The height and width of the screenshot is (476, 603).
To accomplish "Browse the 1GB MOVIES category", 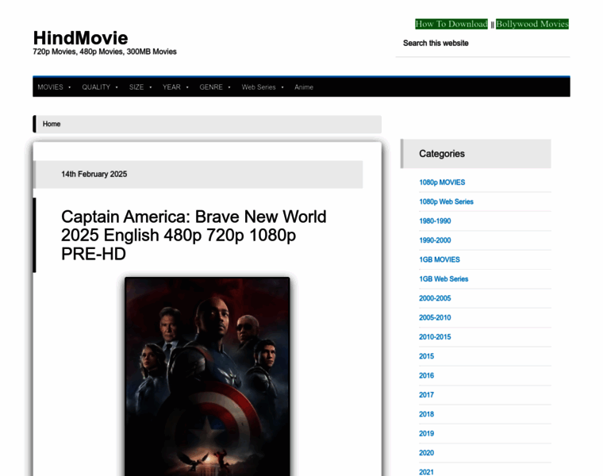I will (440, 259).
